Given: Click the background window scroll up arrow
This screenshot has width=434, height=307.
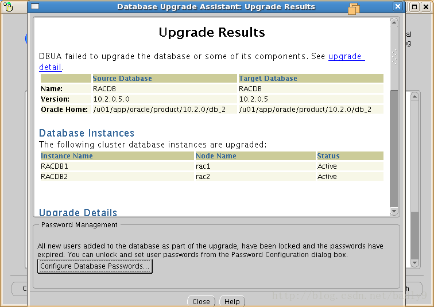Looking at the screenshot, I should pyautogui.click(x=414, y=96).
